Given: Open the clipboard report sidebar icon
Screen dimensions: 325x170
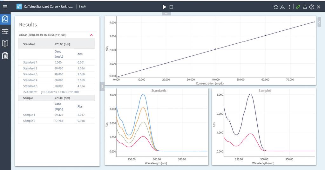Looking at the screenshot, I should point(5,56).
